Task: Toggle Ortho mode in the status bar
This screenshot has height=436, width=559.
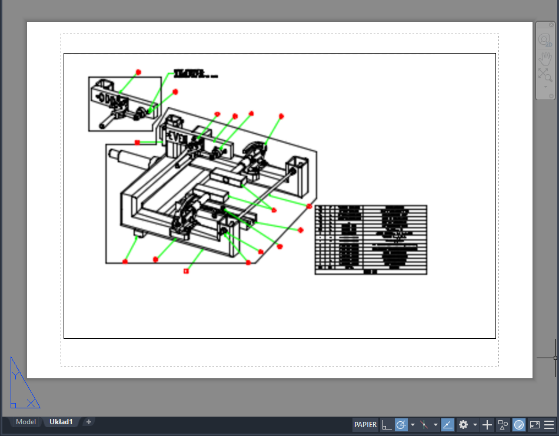Action: pyautogui.click(x=387, y=425)
